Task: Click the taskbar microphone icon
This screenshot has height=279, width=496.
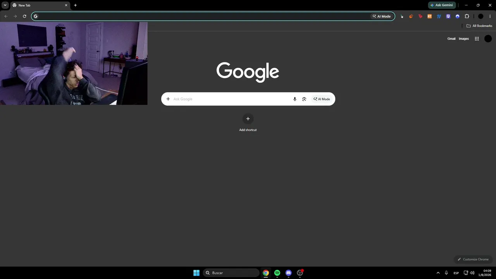Action: click(446, 273)
